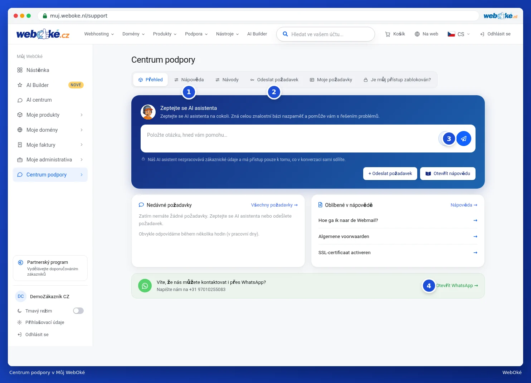531x383 pixels.
Task: Click the Nástěnka dashboard icon
Action: (20, 70)
